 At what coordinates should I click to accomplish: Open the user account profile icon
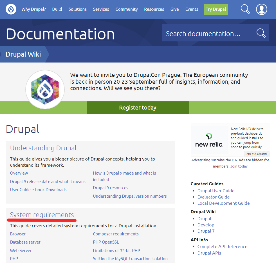(261, 9)
